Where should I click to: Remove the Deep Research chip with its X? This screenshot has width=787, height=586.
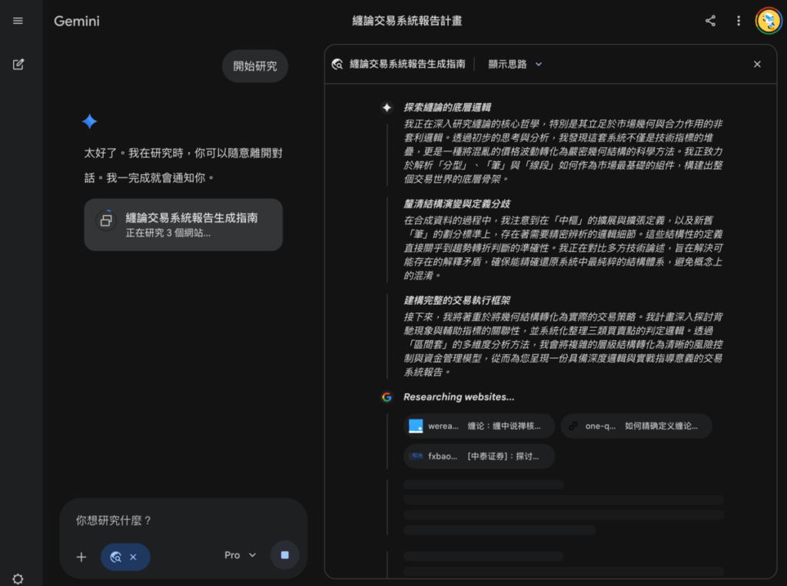(133, 557)
